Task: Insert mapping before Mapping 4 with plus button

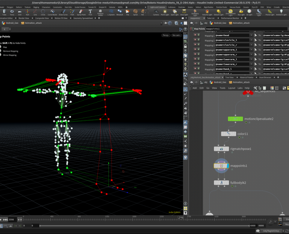Action: click(198, 49)
